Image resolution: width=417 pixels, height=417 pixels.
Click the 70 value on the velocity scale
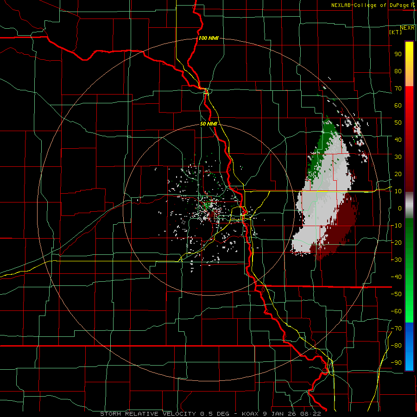398,88
